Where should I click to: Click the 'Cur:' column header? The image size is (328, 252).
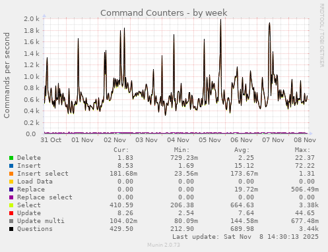121,150
